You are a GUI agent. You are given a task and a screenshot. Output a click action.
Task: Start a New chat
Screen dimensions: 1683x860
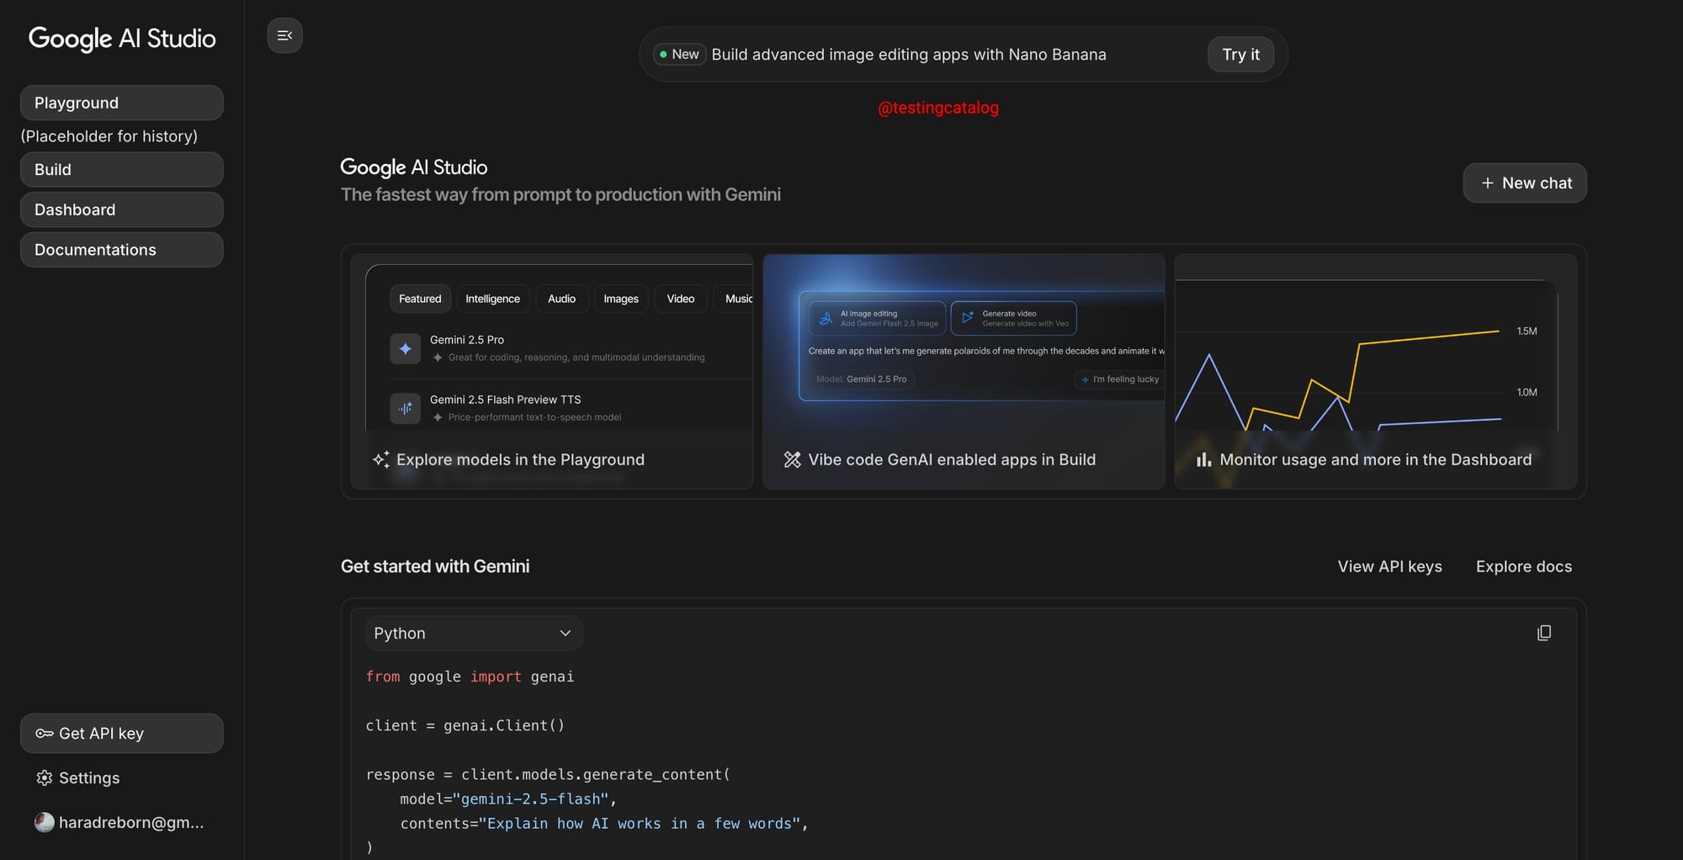pyautogui.click(x=1523, y=183)
